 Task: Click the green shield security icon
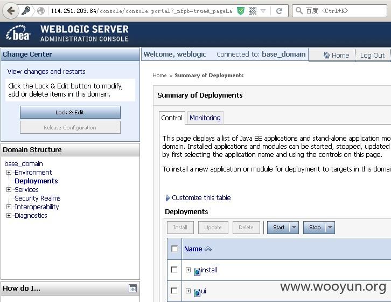pos(240,11)
